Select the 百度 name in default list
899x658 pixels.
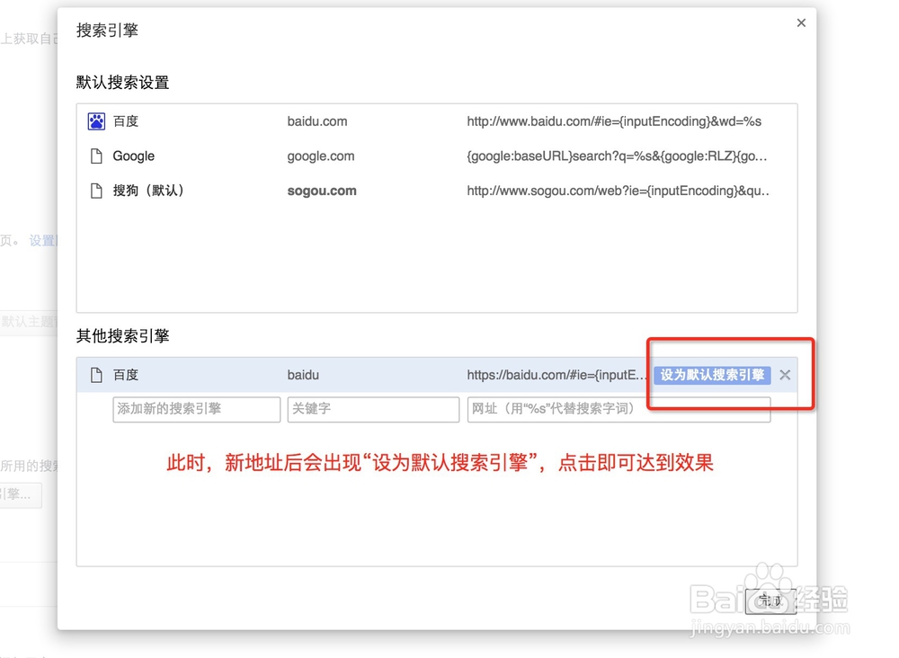(126, 121)
